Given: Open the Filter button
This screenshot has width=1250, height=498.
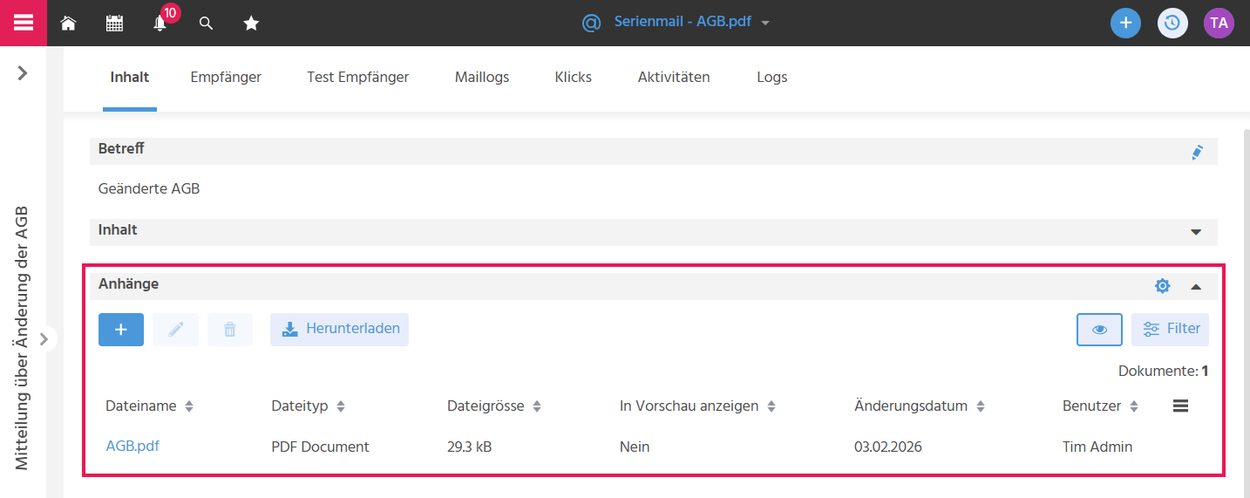Looking at the screenshot, I should (1170, 330).
